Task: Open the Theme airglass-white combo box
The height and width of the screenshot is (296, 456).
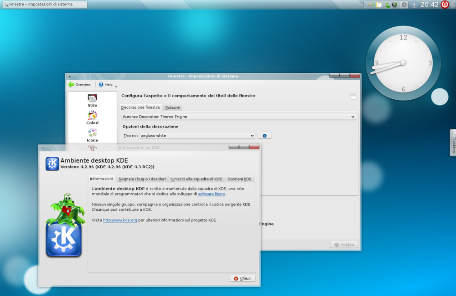Action: point(197,136)
